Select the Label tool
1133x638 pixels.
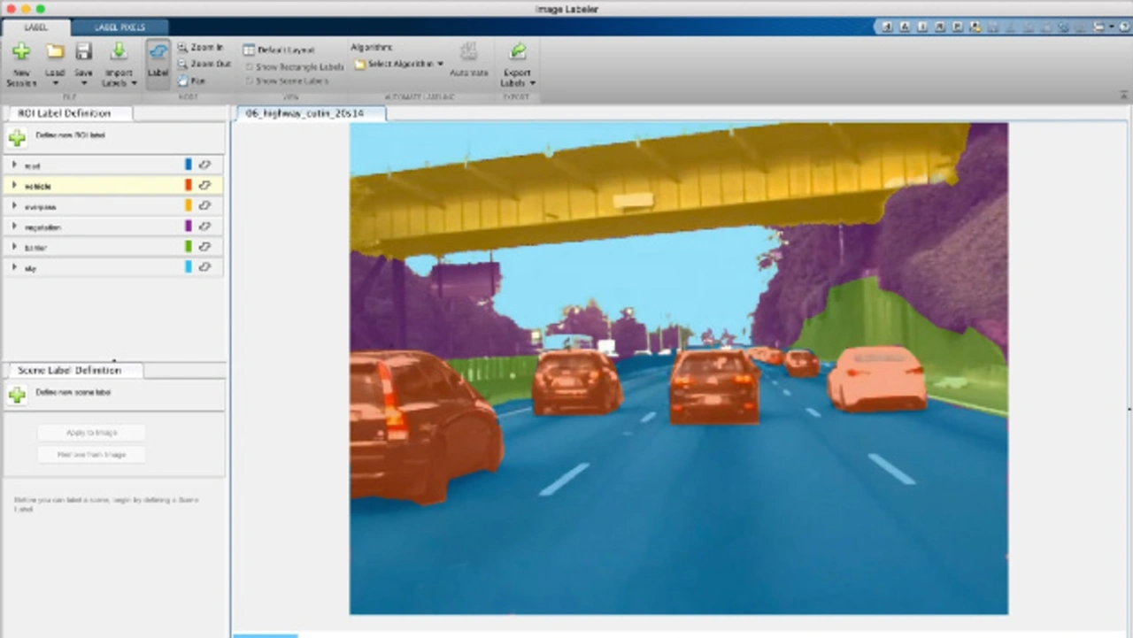pos(158,62)
